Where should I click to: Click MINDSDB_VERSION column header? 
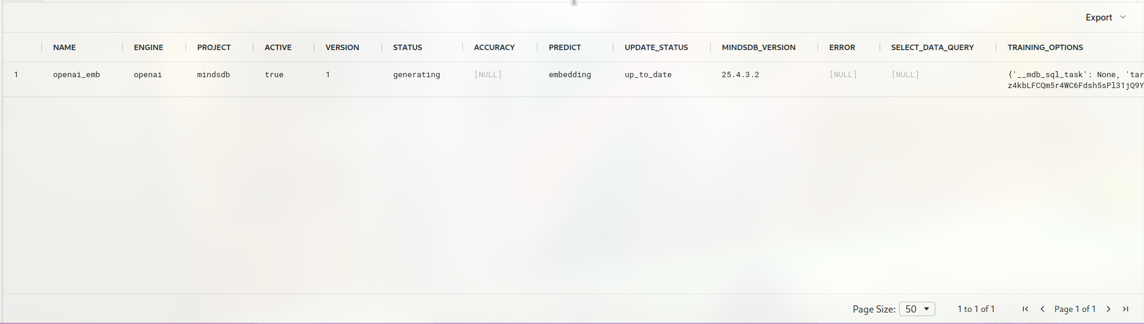(759, 47)
